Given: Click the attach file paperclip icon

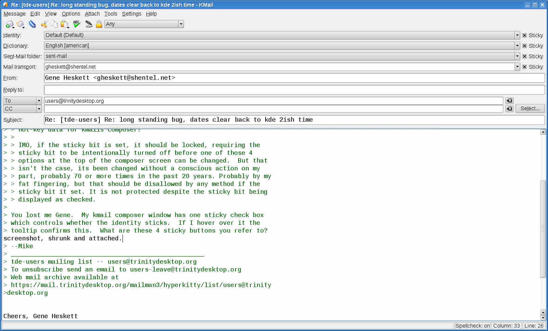Looking at the screenshot, I should click(32, 24).
